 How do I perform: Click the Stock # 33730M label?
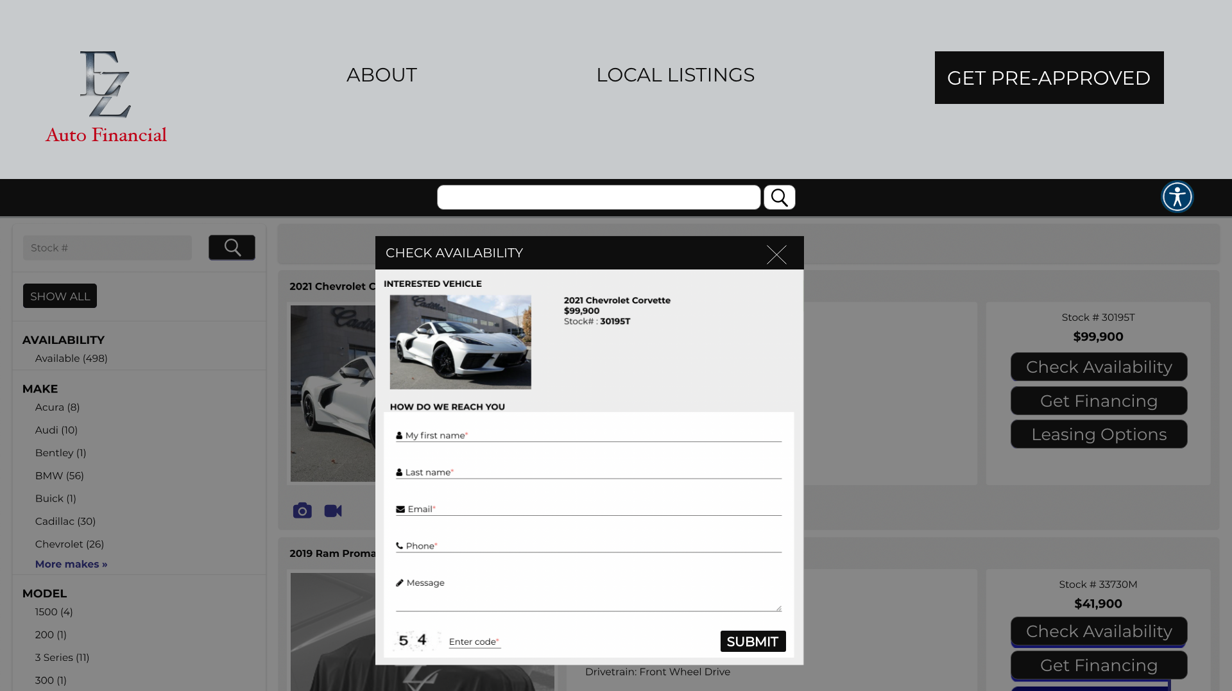[1098, 584]
